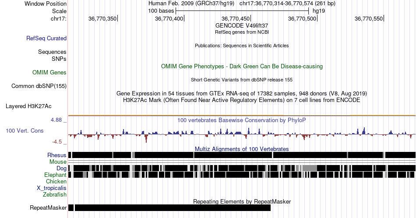Screen dimensions: 416x218
Task: Click the 36,770,550 ruler position
Action: [x=369, y=18]
